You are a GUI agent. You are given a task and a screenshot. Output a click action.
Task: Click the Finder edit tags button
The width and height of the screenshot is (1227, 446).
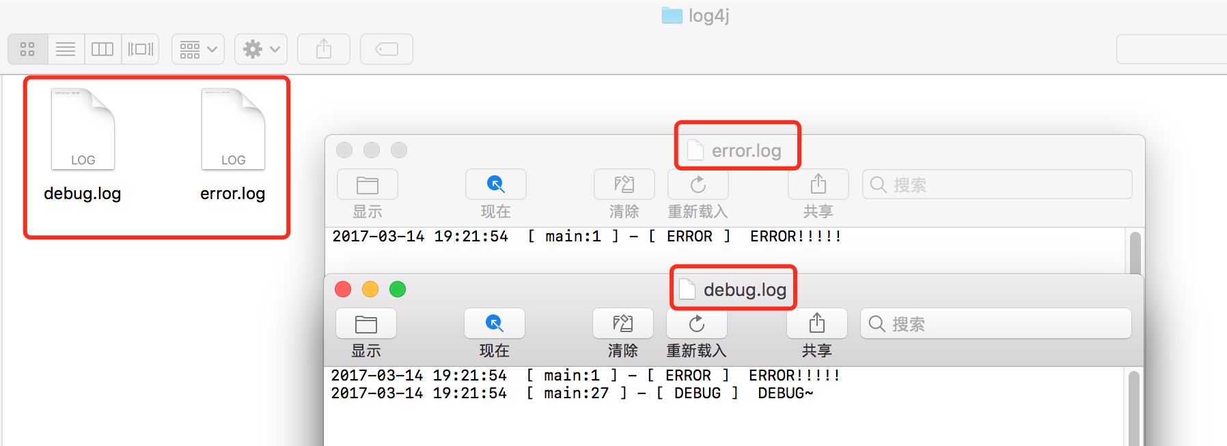coord(387,49)
